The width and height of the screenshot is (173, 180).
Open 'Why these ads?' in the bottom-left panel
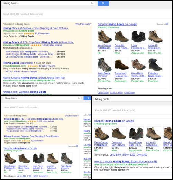click(72, 116)
